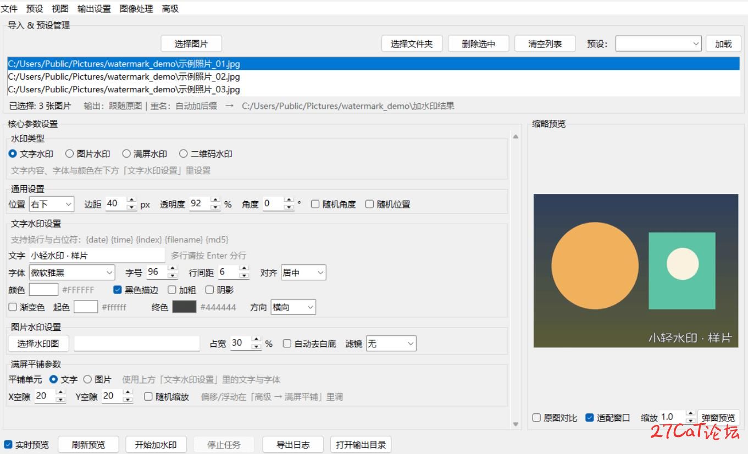Enable the 阴影 shadow checkbox
The height and width of the screenshot is (454, 748).
[220, 290]
